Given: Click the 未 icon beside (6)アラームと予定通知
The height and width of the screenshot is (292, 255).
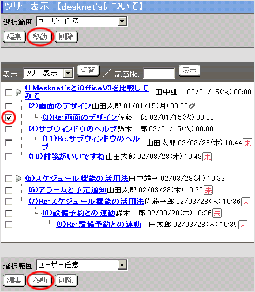Looking at the screenshot, I should point(208,190).
